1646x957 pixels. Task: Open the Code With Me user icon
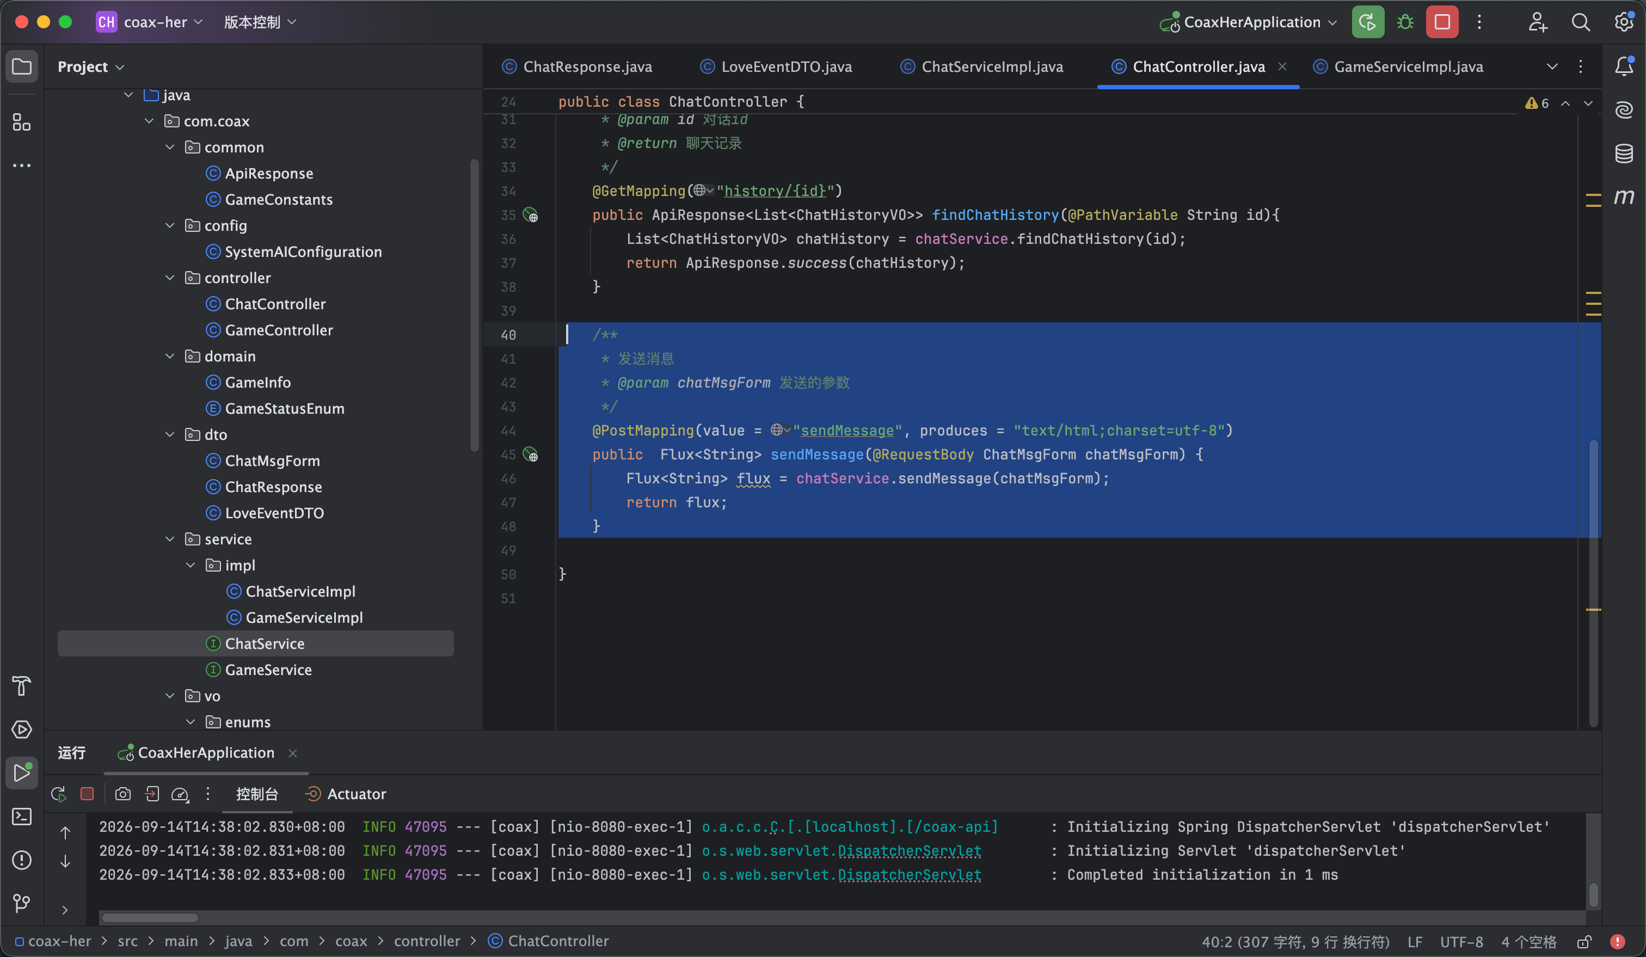(x=1538, y=22)
